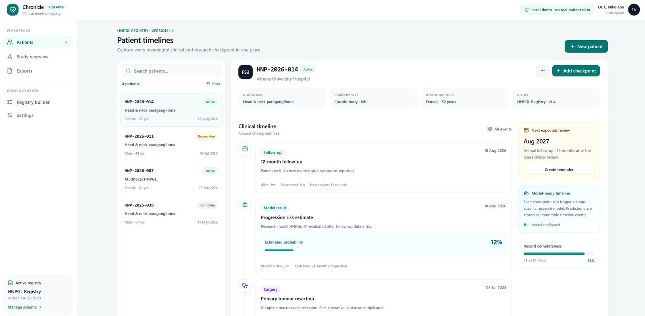This screenshot has height=316, width=645.
Task: Go to Study overview
Action: click(x=38, y=57)
